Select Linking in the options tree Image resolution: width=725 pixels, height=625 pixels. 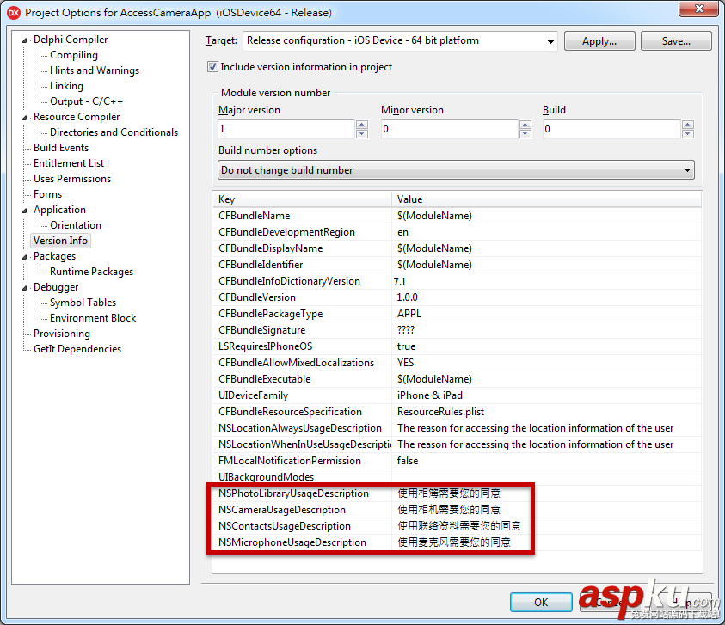coord(66,86)
